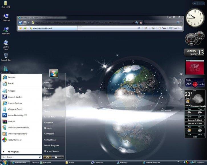Select Windows Live Hotmail tab
This screenshot has width=207, height=165.
[53, 28]
